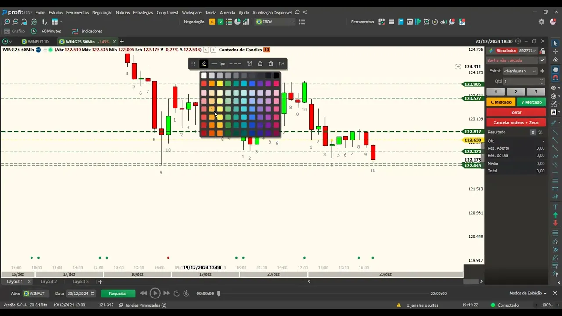This screenshot has width=562, height=316.
Task: Click Cancelar ordens + Zerar button
Action: coord(516,122)
